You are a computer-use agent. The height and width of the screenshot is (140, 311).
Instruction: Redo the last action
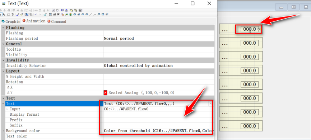pyautogui.click(x=40, y=15)
